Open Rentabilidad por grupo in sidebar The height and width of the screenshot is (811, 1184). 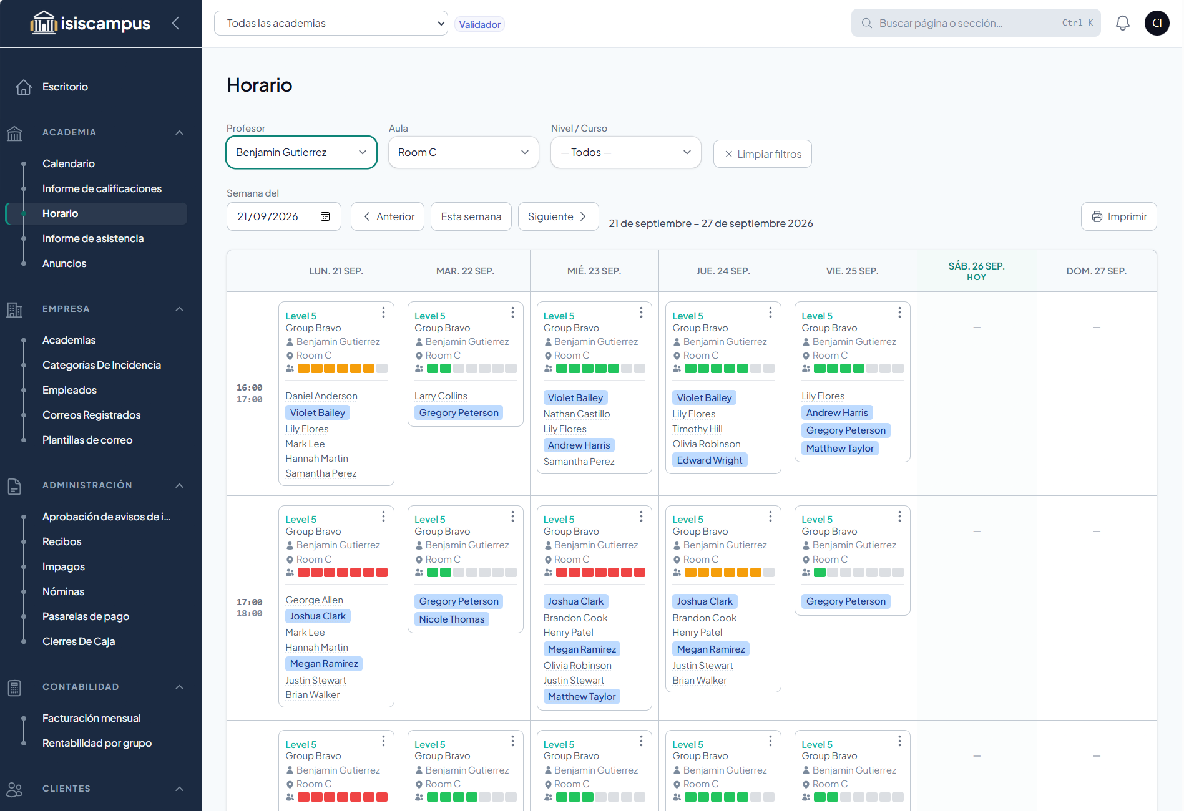tap(97, 743)
